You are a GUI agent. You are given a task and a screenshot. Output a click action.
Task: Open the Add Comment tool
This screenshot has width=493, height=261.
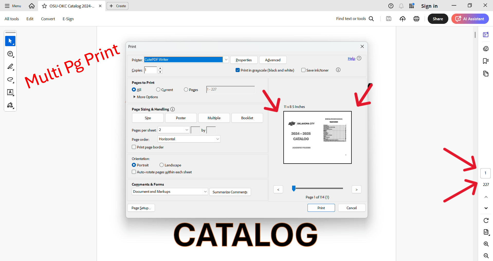(10, 54)
